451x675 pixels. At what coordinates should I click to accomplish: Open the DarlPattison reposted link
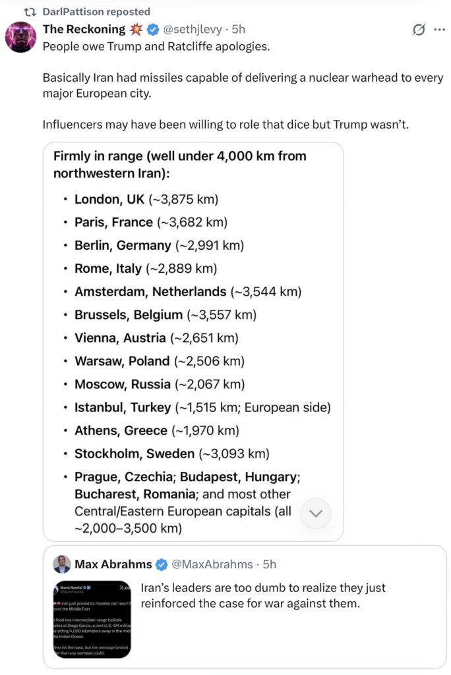click(x=96, y=12)
